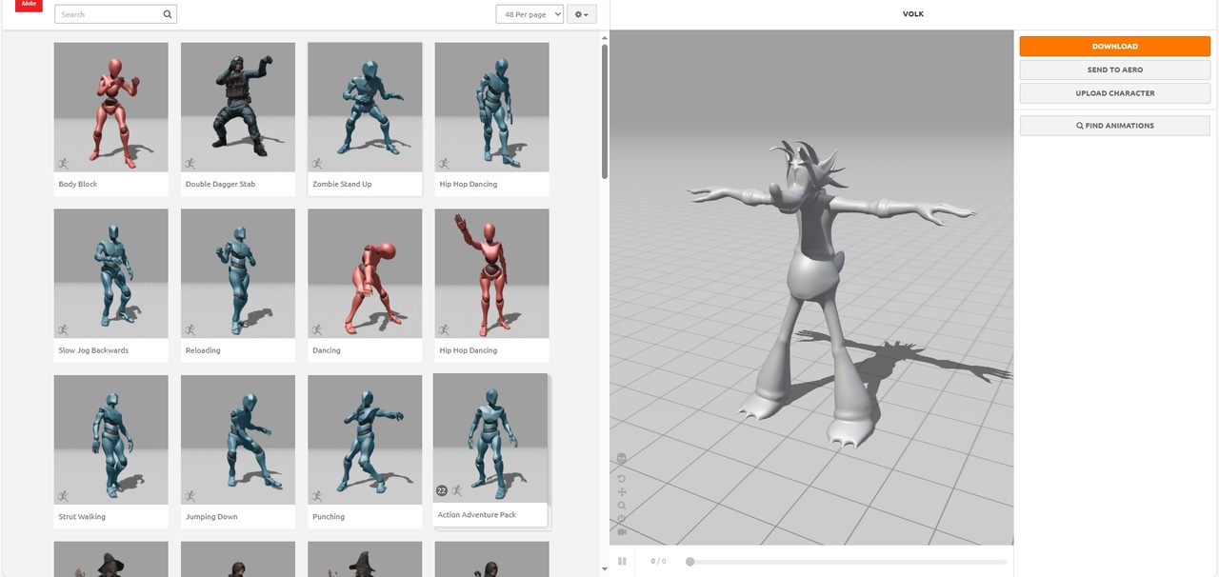The height and width of the screenshot is (577, 1219).
Task: Click the Adobe logo icon
Action: [x=29, y=6]
